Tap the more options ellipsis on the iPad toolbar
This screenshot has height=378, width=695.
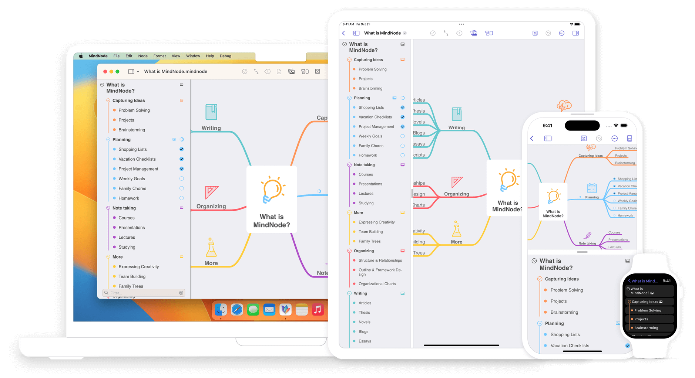pos(562,33)
